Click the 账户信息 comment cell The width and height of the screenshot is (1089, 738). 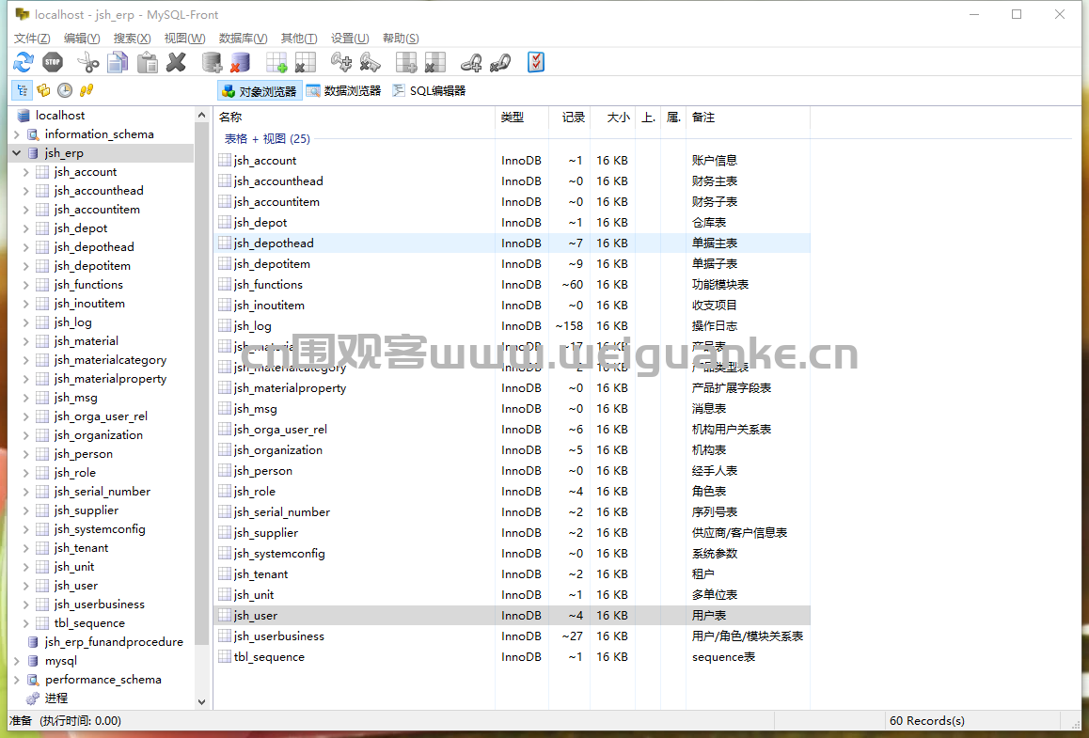pos(714,161)
